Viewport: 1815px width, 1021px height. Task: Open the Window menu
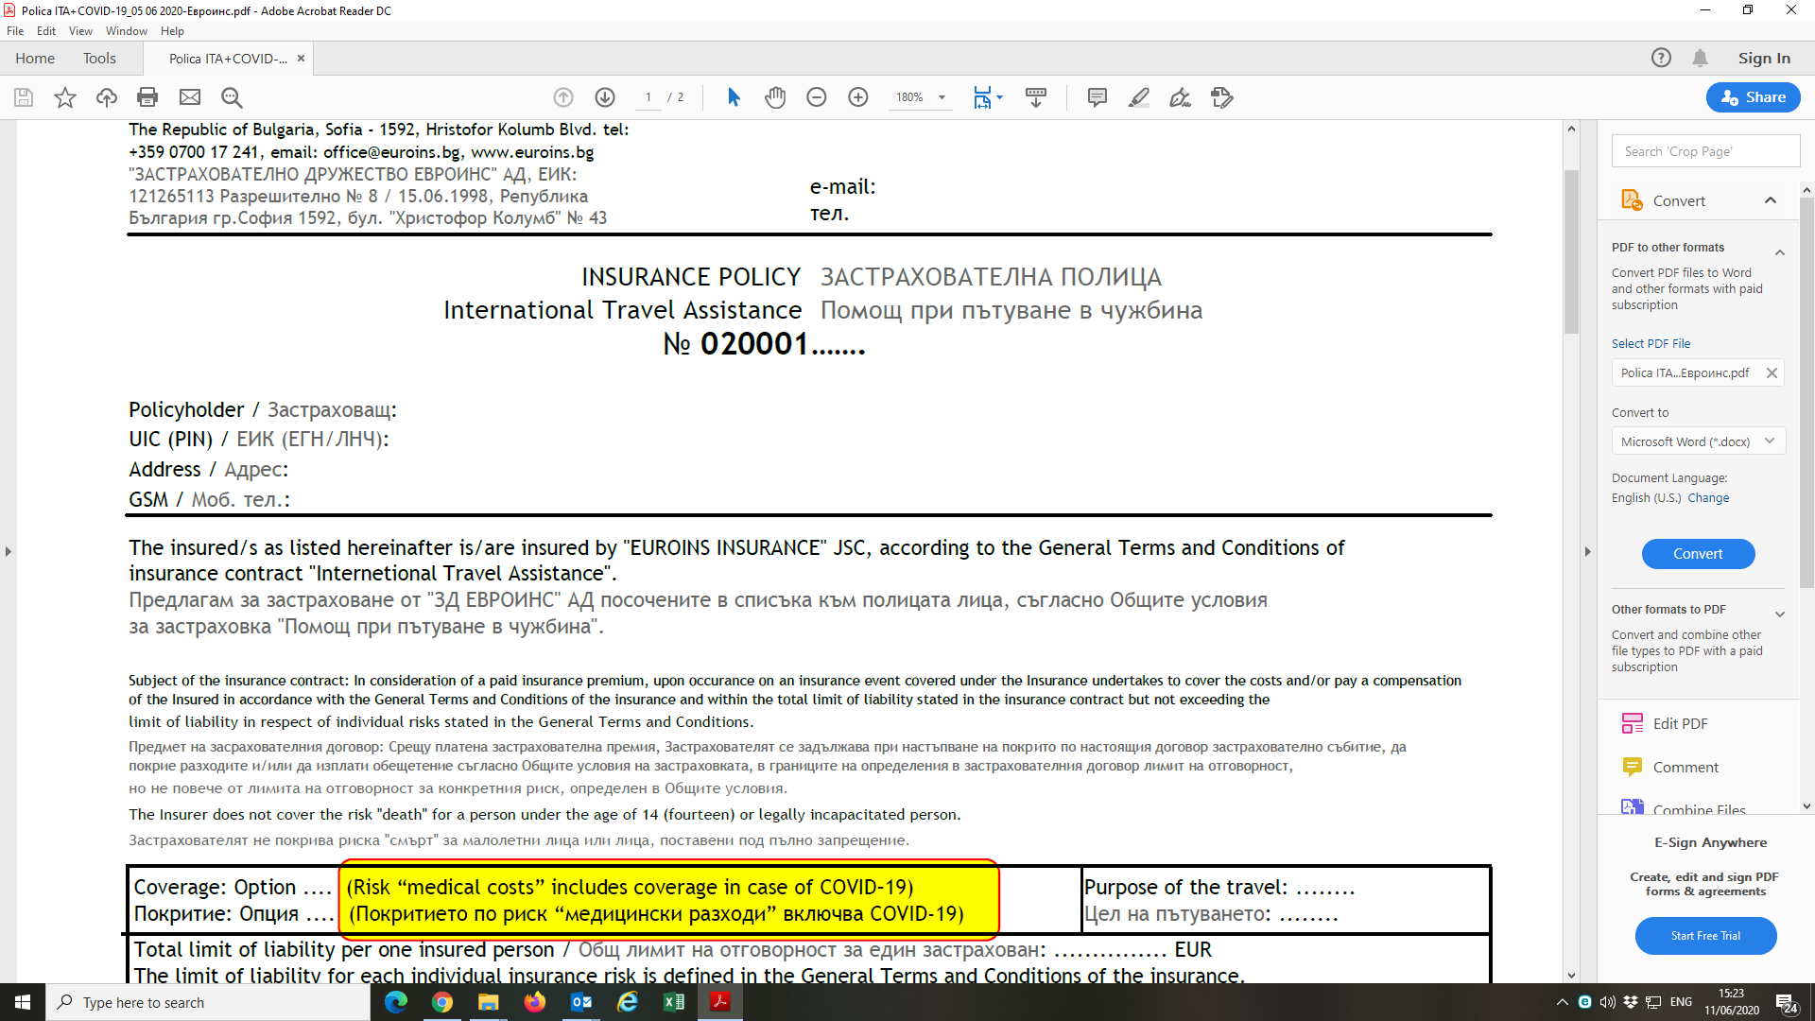(127, 31)
